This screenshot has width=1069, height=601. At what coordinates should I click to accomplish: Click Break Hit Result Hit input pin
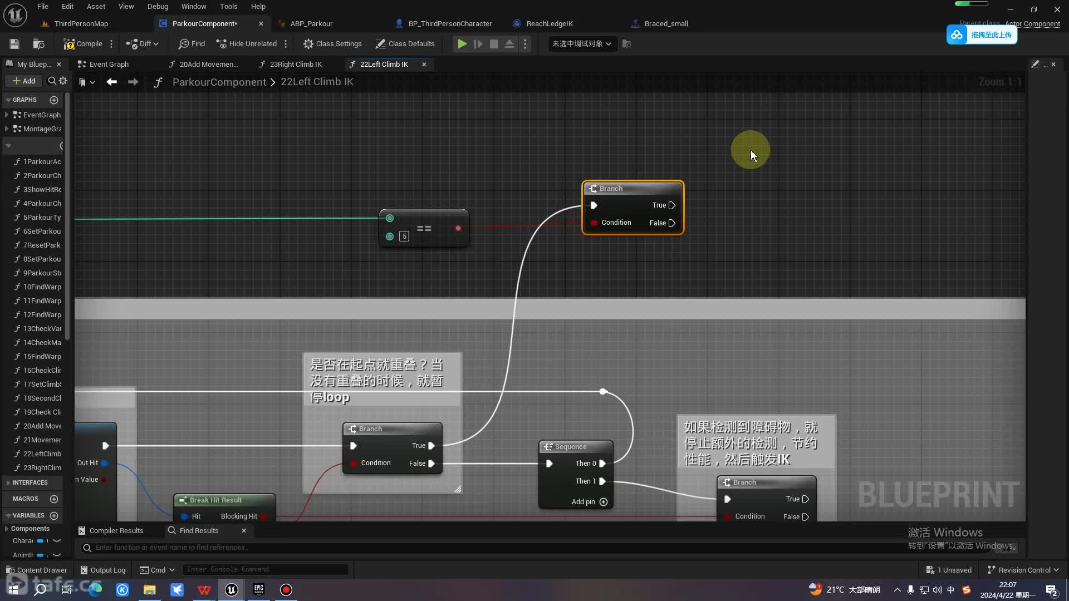click(x=184, y=516)
